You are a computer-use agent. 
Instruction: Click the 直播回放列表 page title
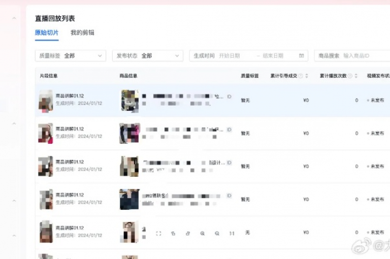55,18
